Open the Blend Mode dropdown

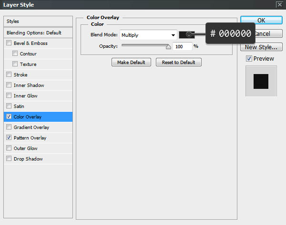tap(148, 35)
